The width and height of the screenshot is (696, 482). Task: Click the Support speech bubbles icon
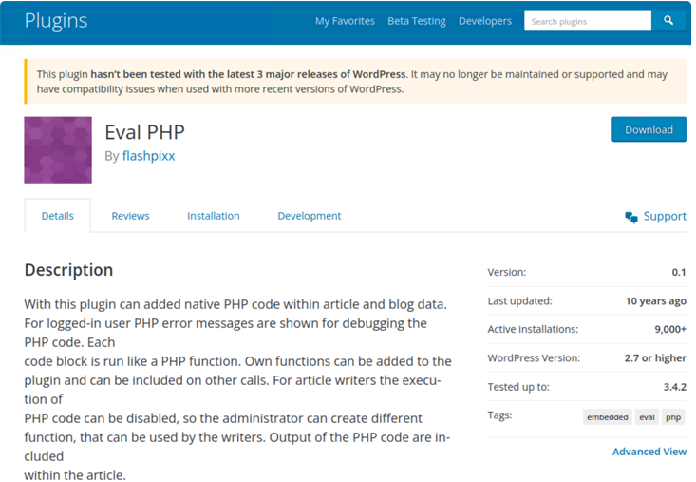click(631, 217)
